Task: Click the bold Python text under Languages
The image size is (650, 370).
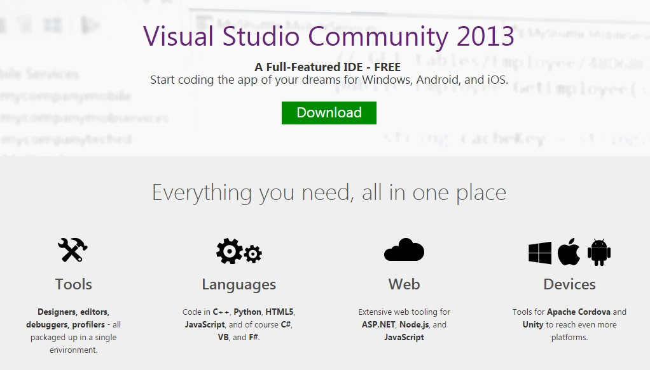Action: pos(247,312)
